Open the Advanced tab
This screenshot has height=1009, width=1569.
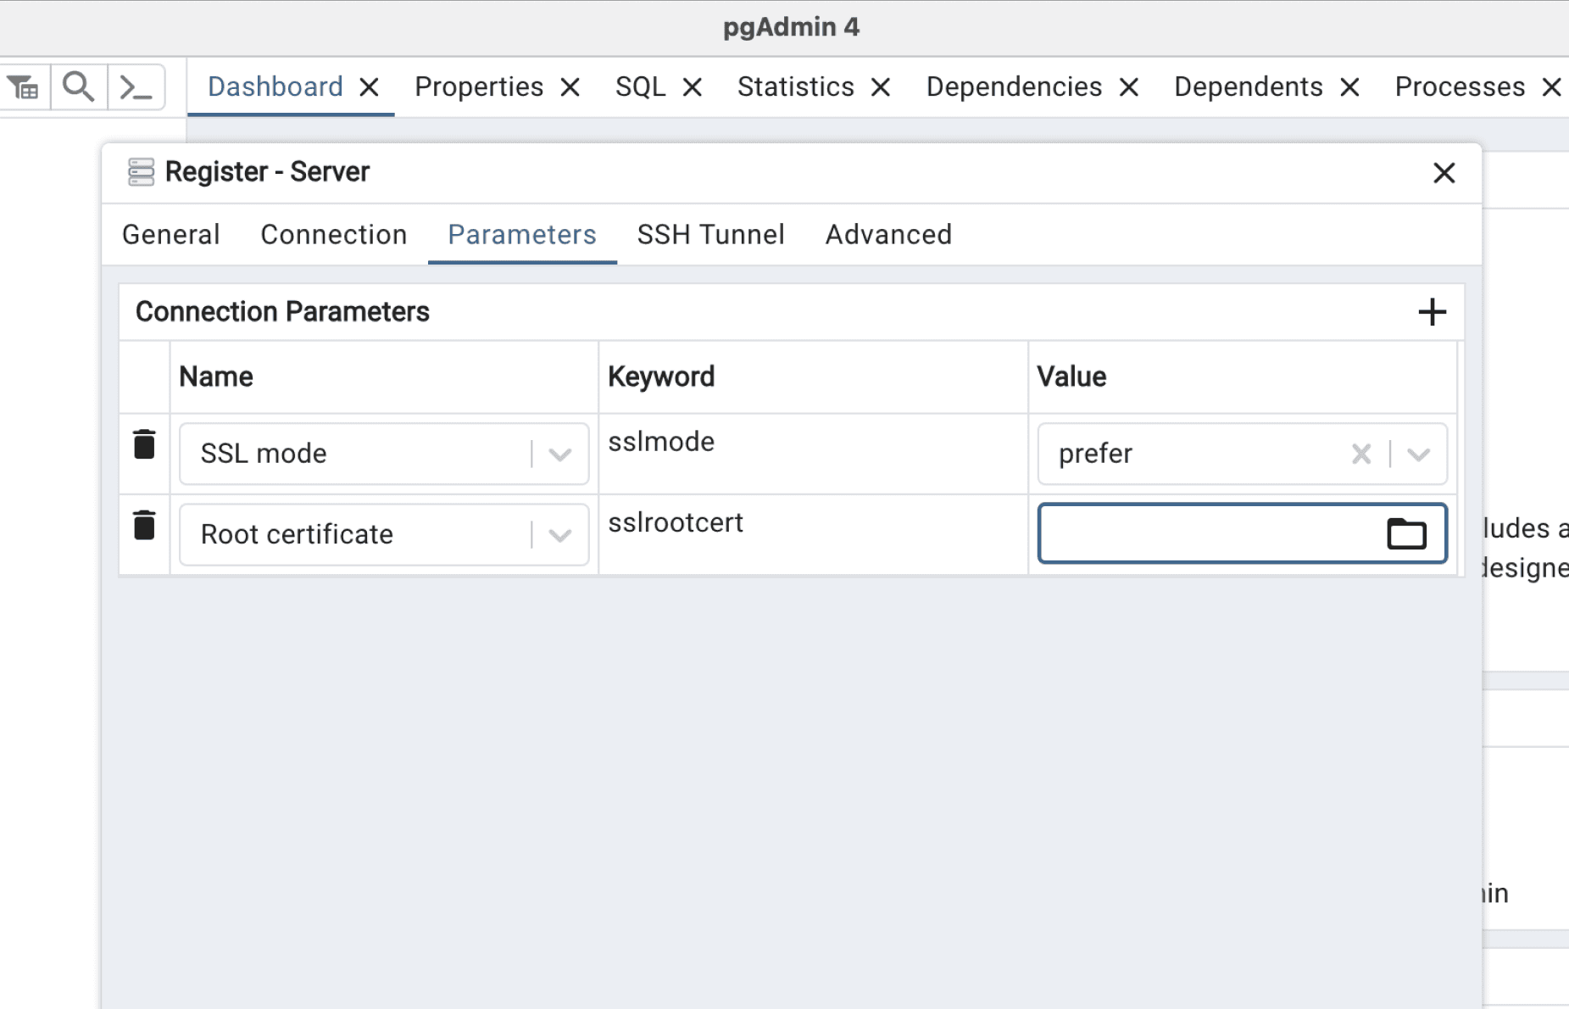coord(889,235)
